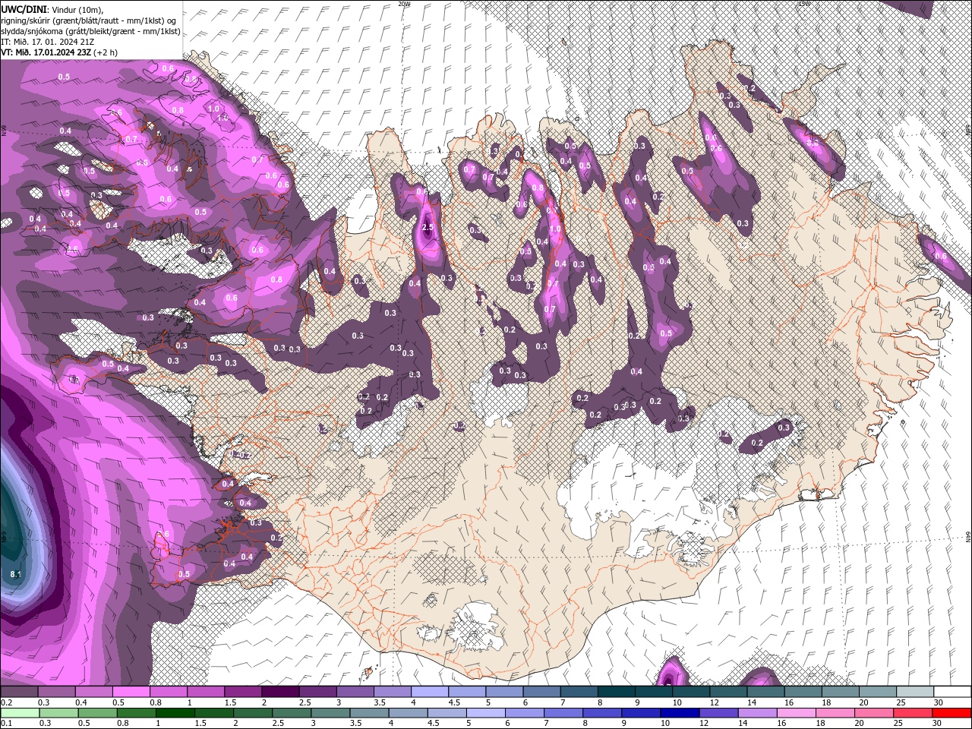Click the '8.1' precipitation value on the map

point(16,574)
